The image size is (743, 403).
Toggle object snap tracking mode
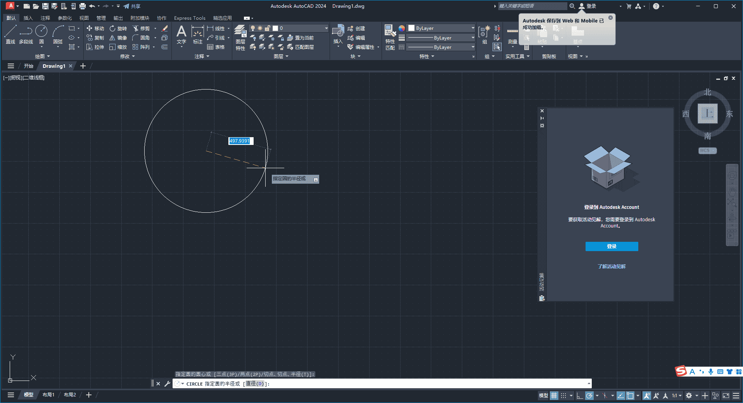pos(621,396)
